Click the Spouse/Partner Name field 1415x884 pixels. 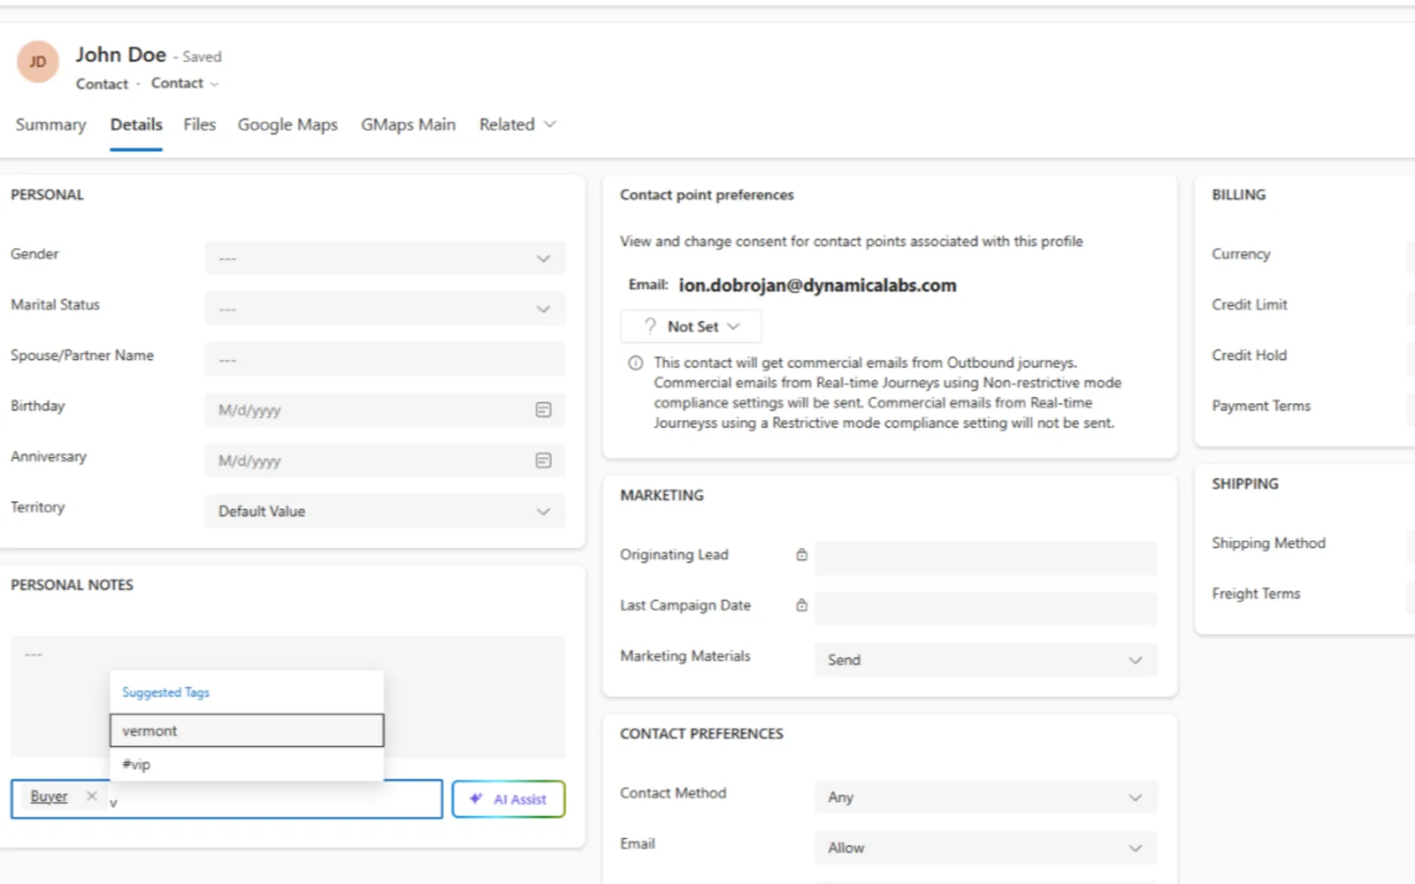385,360
